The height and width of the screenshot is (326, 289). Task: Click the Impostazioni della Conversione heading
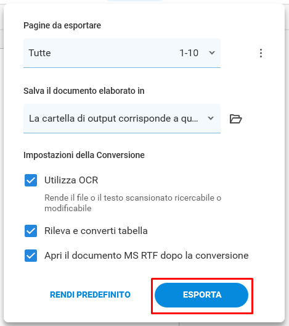84,155
